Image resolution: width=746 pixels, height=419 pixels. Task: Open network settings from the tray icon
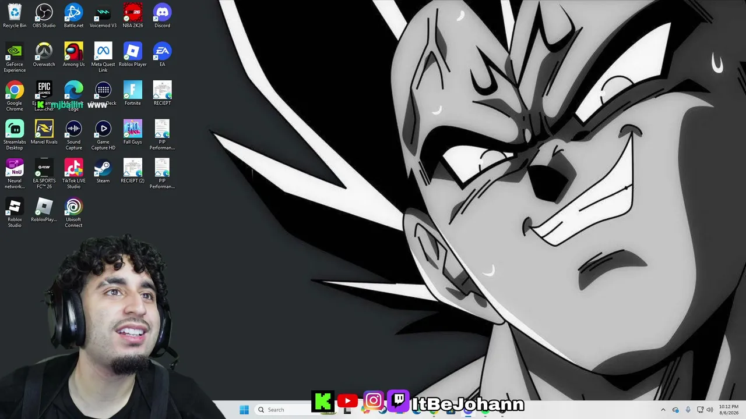click(x=701, y=410)
